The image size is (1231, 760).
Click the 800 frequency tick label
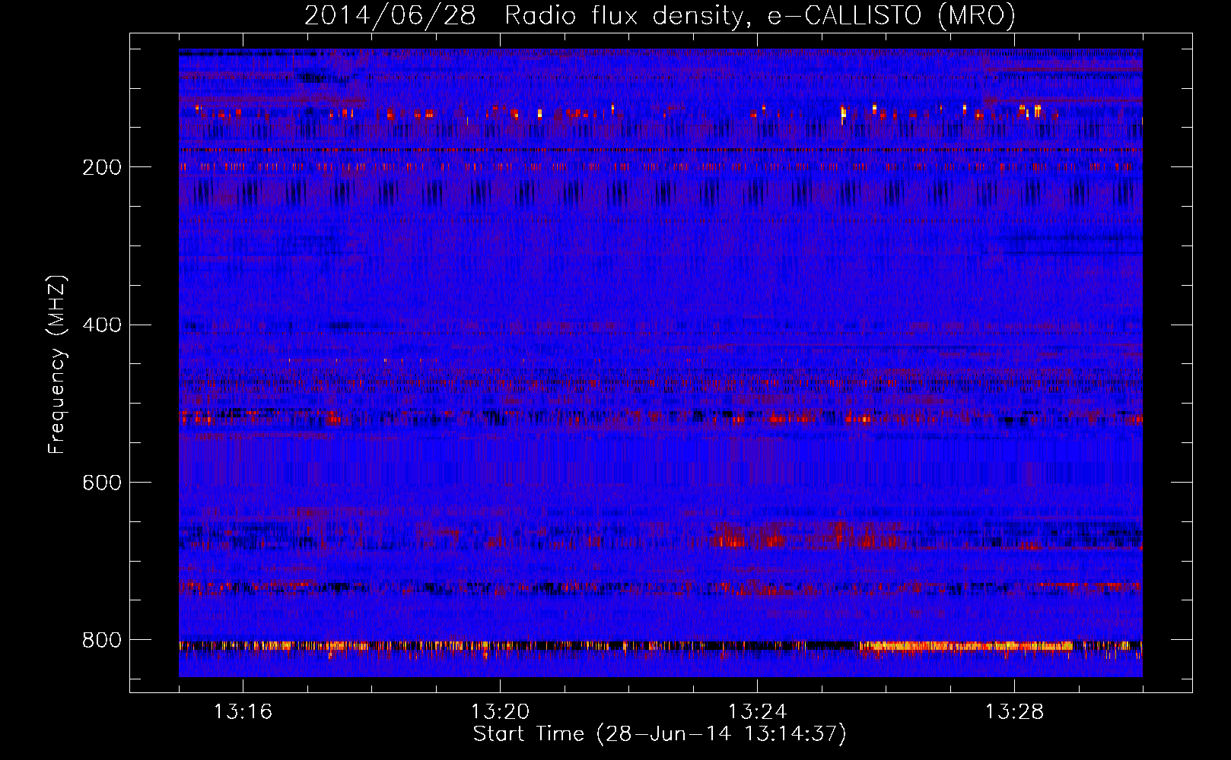[x=102, y=640]
